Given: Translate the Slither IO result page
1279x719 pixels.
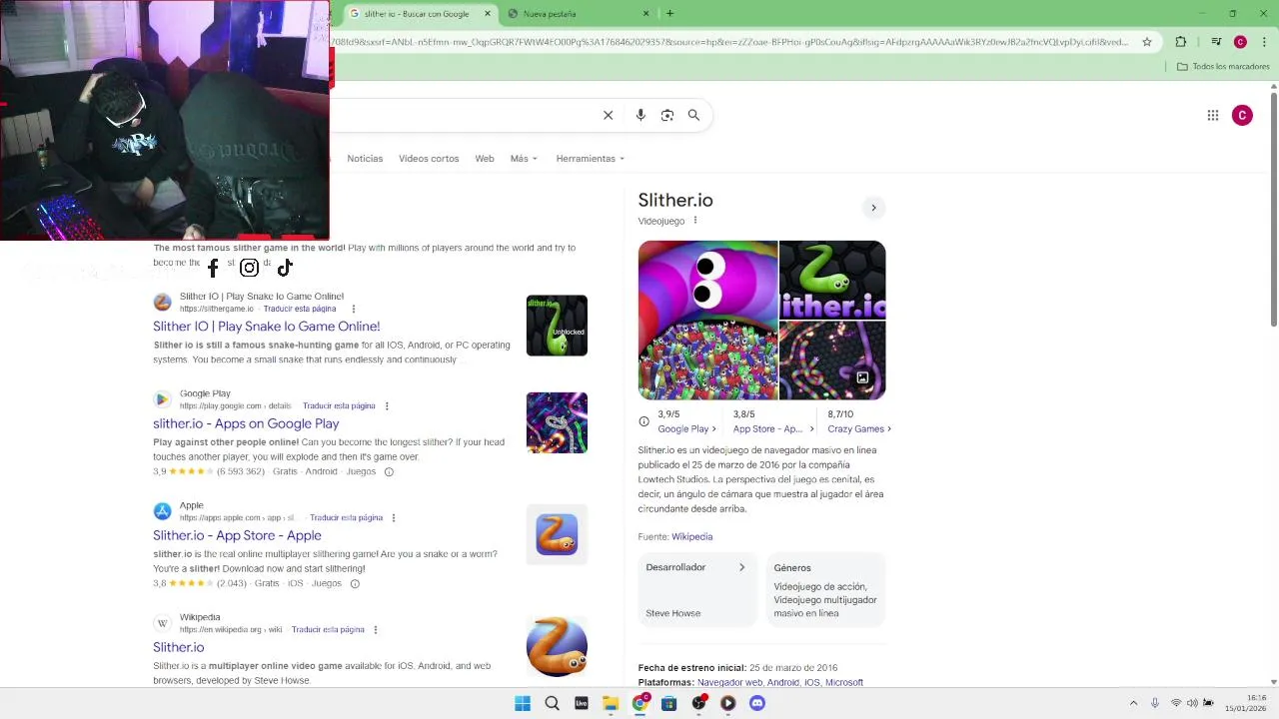Looking at the screenshot, I should click(300, 309).
